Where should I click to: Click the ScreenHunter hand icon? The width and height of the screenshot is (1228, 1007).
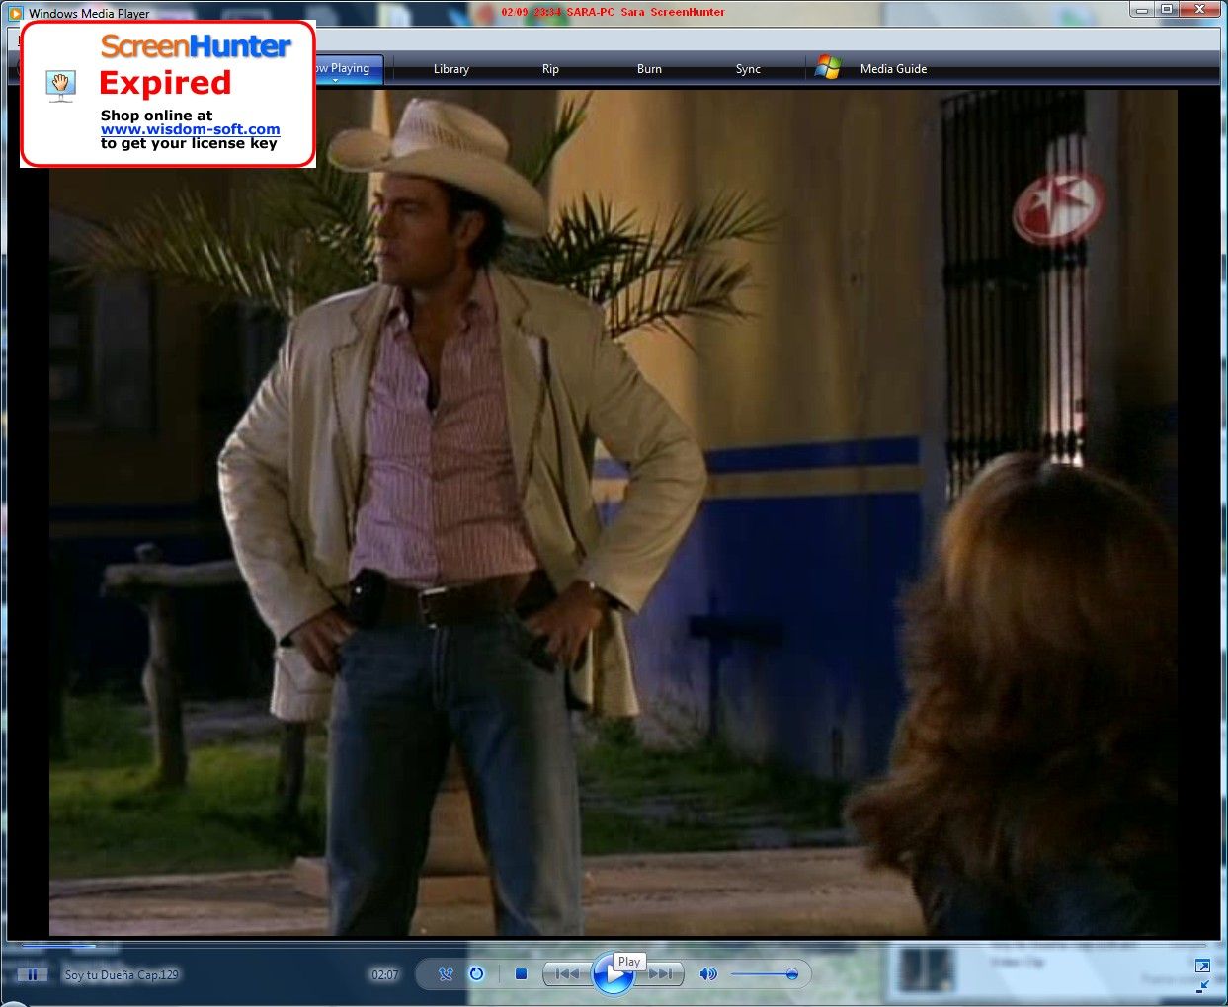(x=61, y=85)
